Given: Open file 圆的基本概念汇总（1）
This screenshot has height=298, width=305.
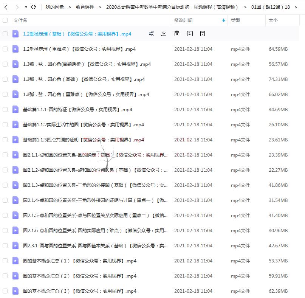Looking at the screenshot, I should pyautogui.click(x=80, y=261).
